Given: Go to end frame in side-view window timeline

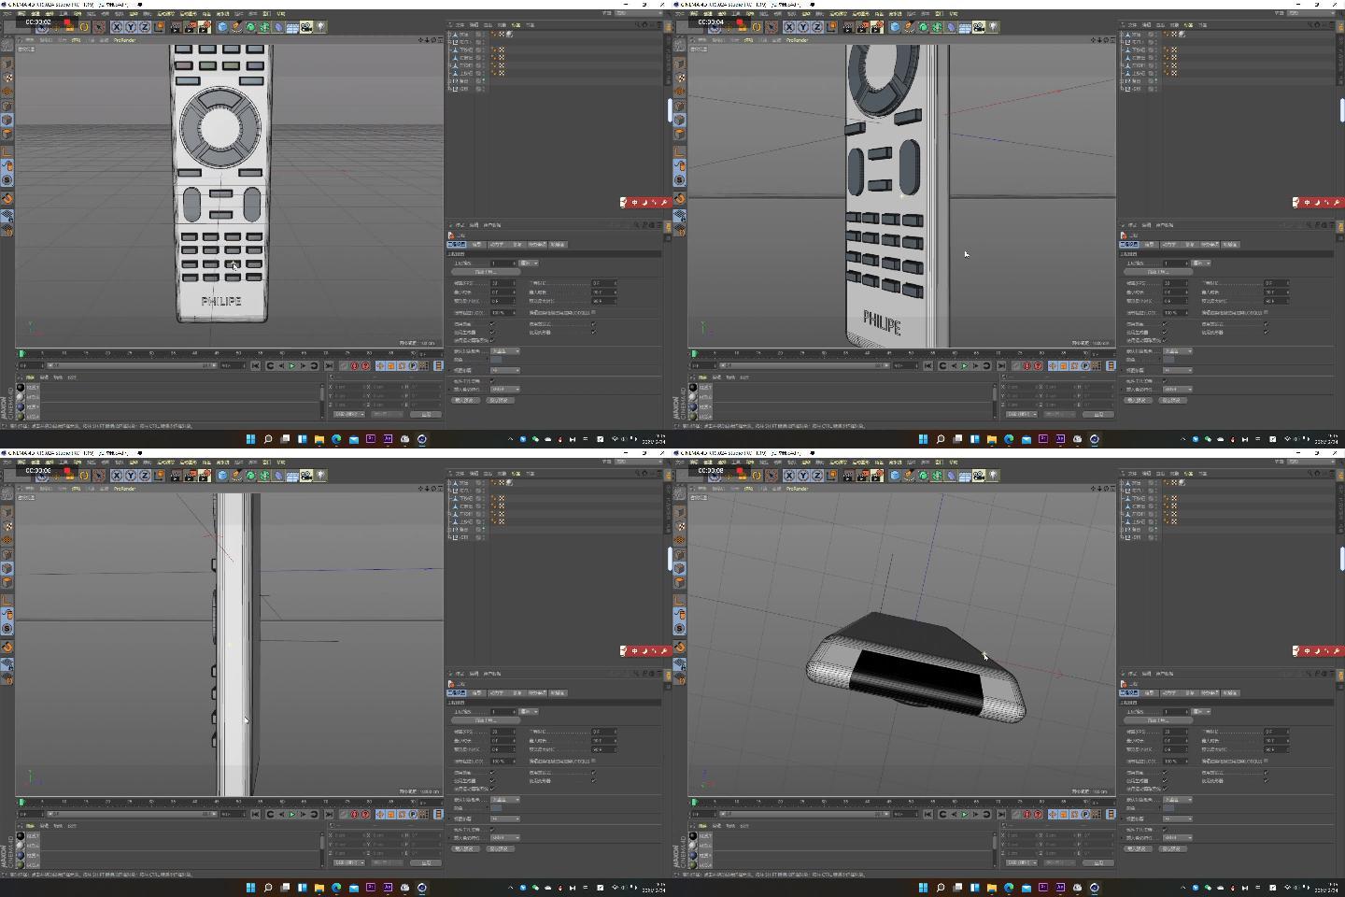Looking at the screenshot, I should coord(329,815).
